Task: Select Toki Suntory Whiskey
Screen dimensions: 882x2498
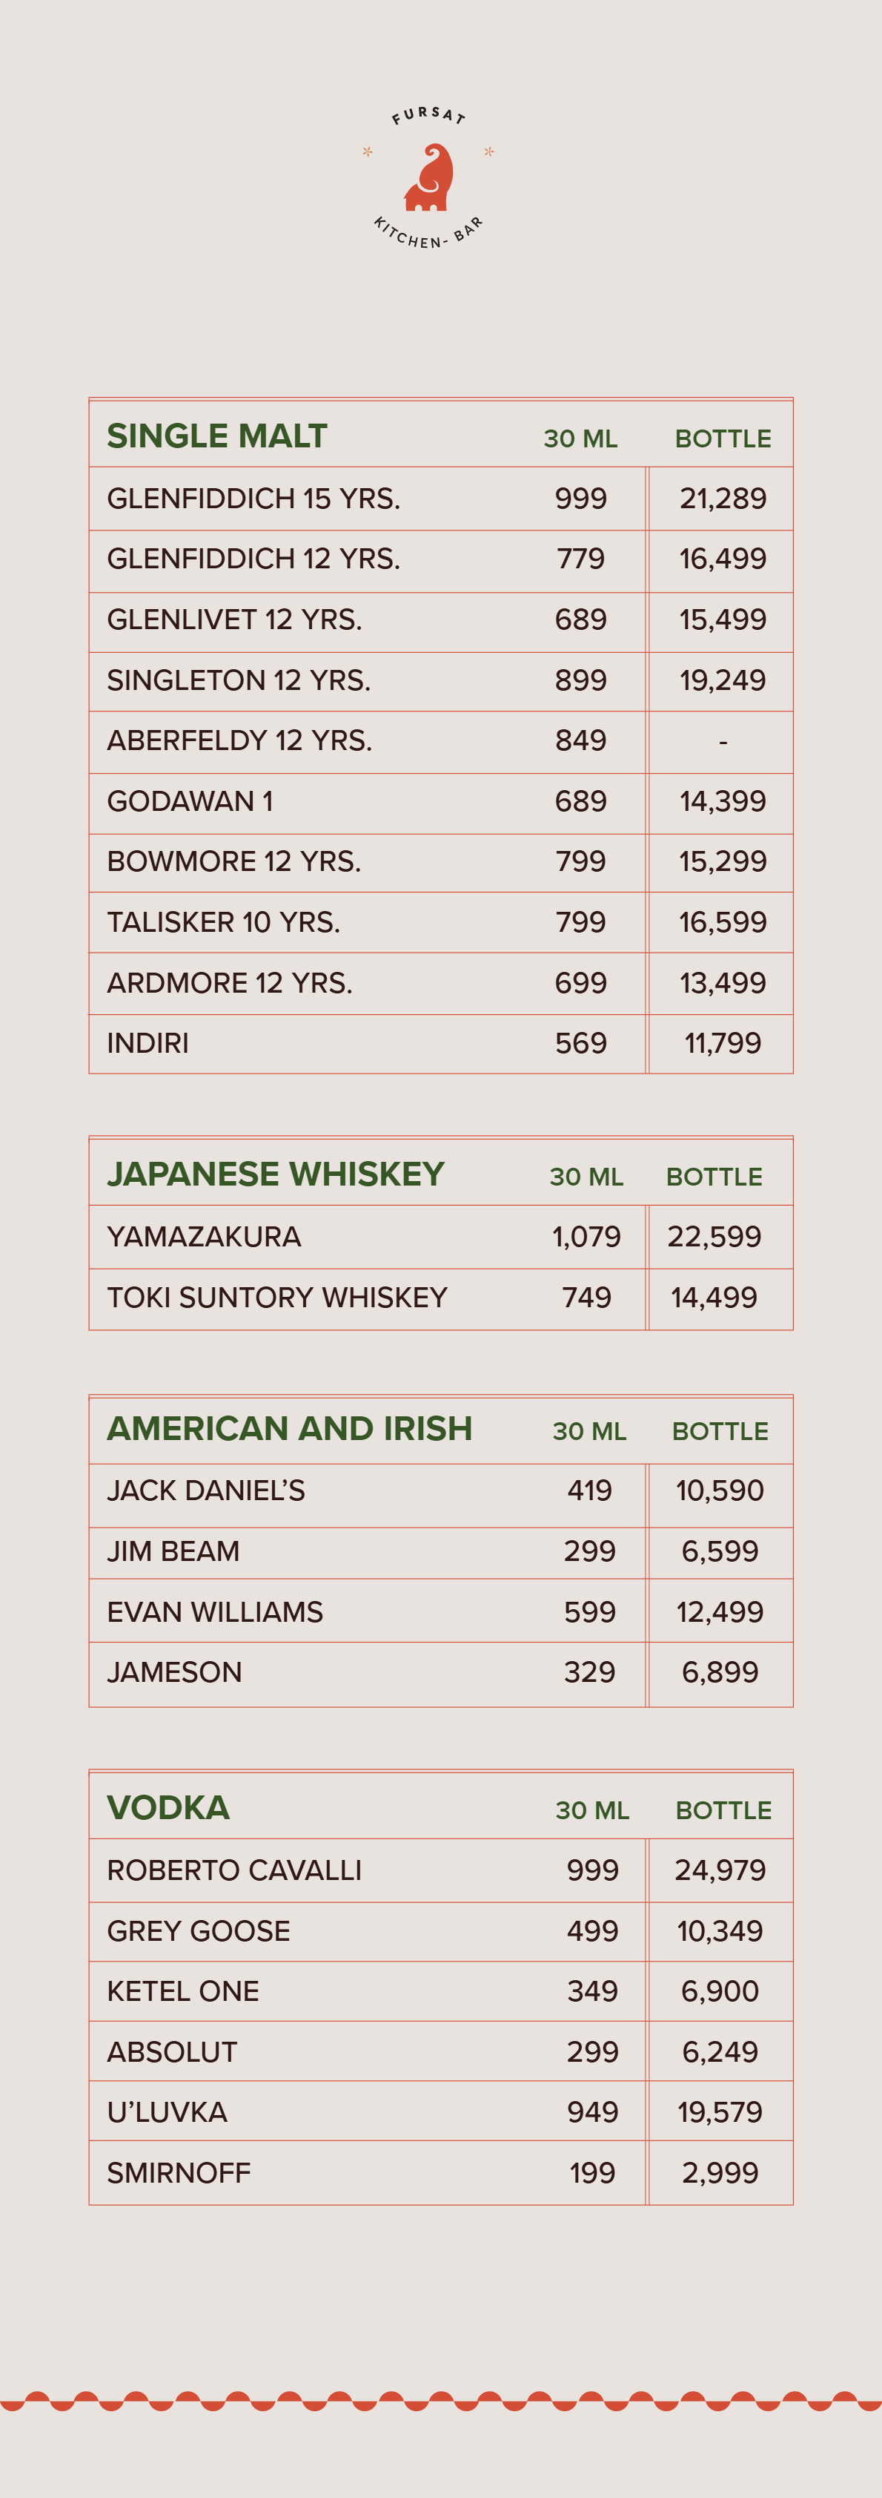Action: click(x=276, y=1298)
